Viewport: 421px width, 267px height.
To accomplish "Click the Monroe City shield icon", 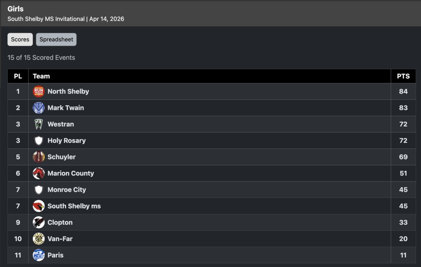I will (x=39, y=190).
